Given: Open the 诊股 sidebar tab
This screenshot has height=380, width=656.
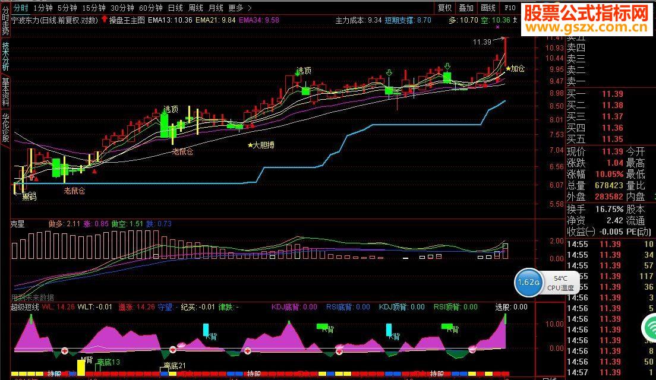Looking at the screenshot, I should (5, 128).
